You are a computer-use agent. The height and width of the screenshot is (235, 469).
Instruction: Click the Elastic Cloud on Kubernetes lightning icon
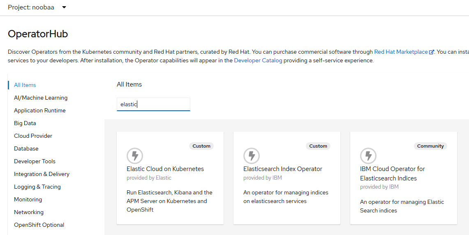point(135,155)
